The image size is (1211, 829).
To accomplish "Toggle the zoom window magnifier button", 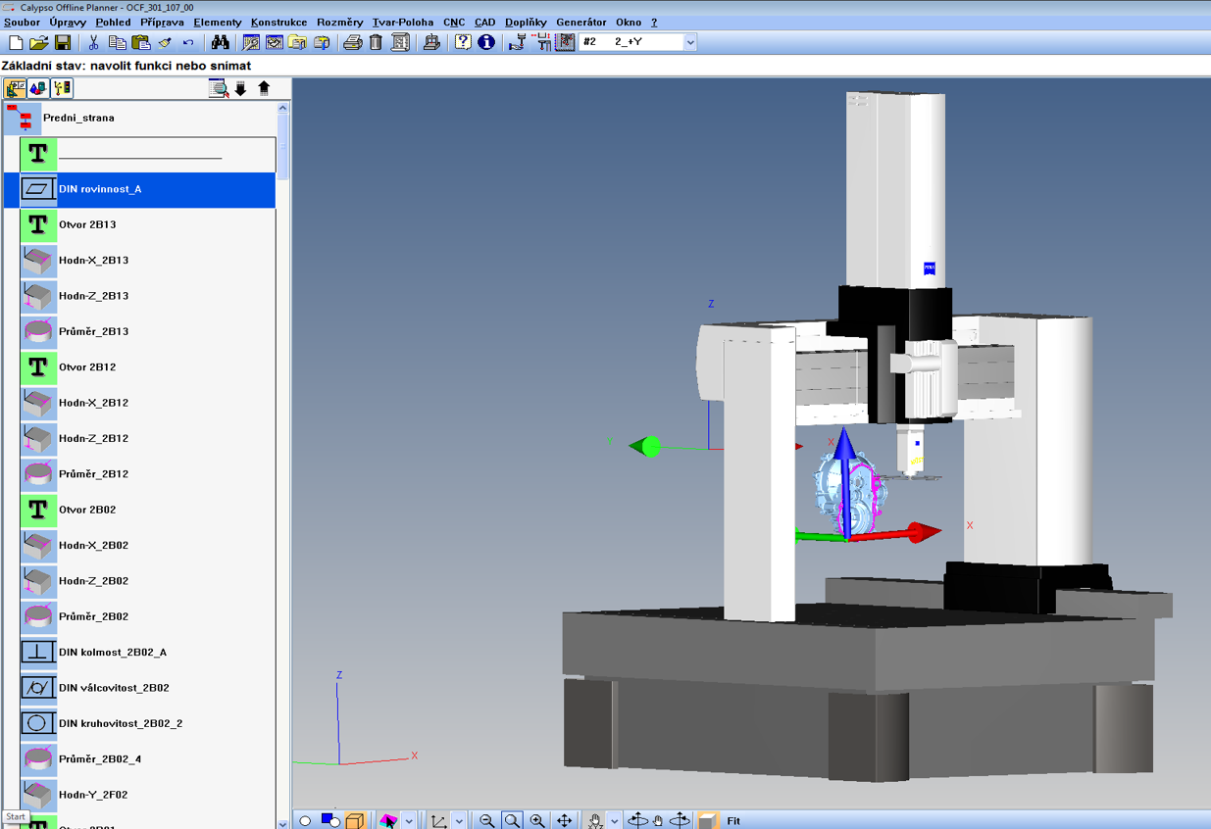I will point(512,820).
